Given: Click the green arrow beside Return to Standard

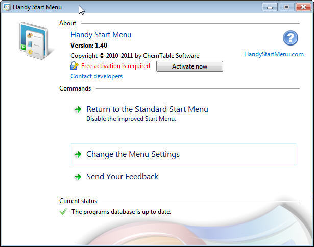Looking at the screenshot, I should pos(78,109).
